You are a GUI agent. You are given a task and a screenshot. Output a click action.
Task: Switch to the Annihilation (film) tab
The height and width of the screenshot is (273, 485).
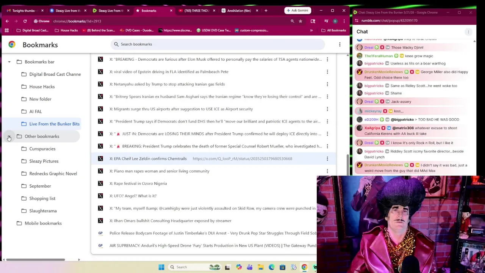tap(239, 11)
